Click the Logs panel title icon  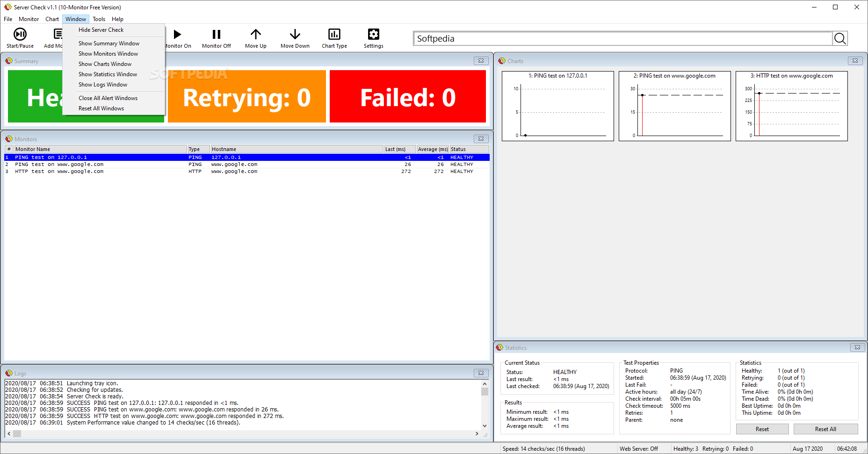[x=9, y=373]
